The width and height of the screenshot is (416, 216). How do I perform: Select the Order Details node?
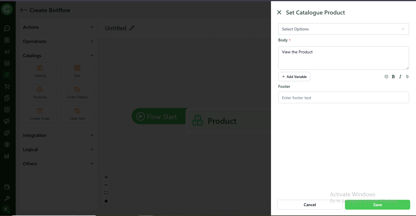pyautogui.click(x=77, y=92)
